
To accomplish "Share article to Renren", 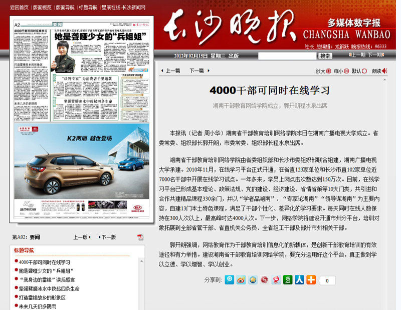I will pos(299,280).
